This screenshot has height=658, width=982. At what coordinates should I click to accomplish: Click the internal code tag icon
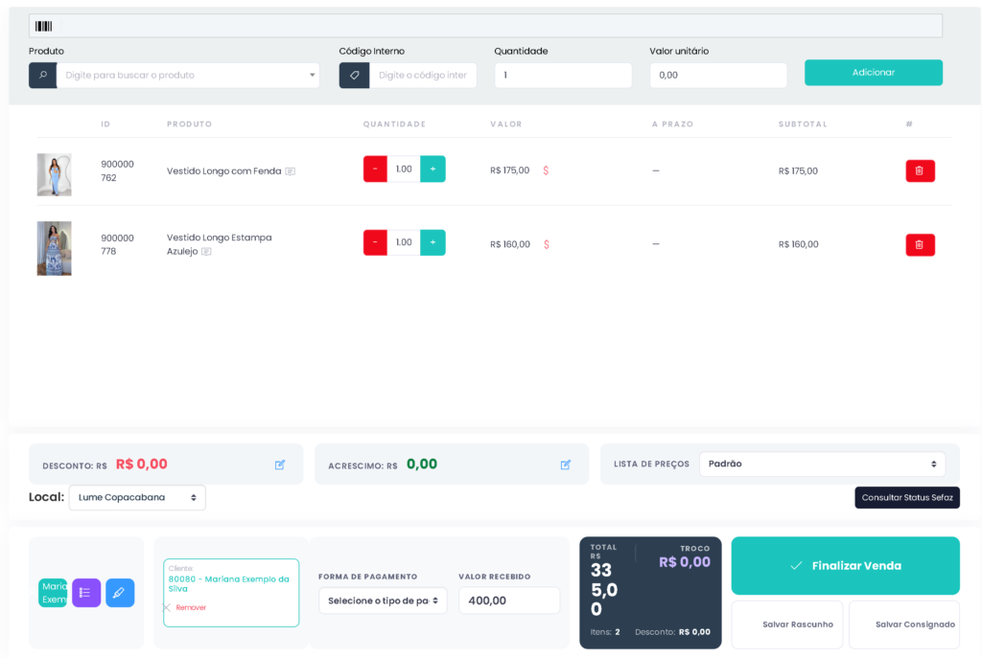click(x=355, y=75)
